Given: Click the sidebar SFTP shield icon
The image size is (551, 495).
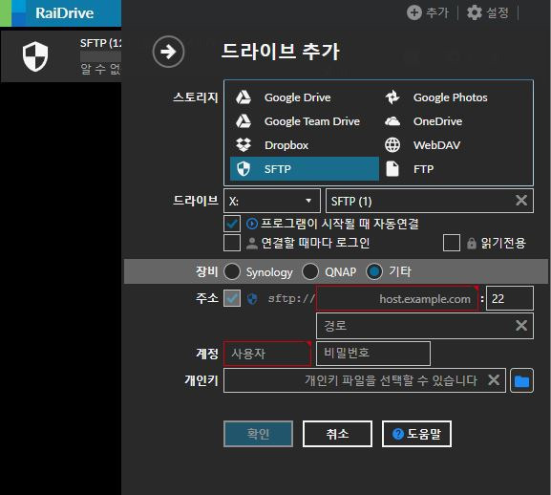Looking at the screenshot, I should click(34, 56).
